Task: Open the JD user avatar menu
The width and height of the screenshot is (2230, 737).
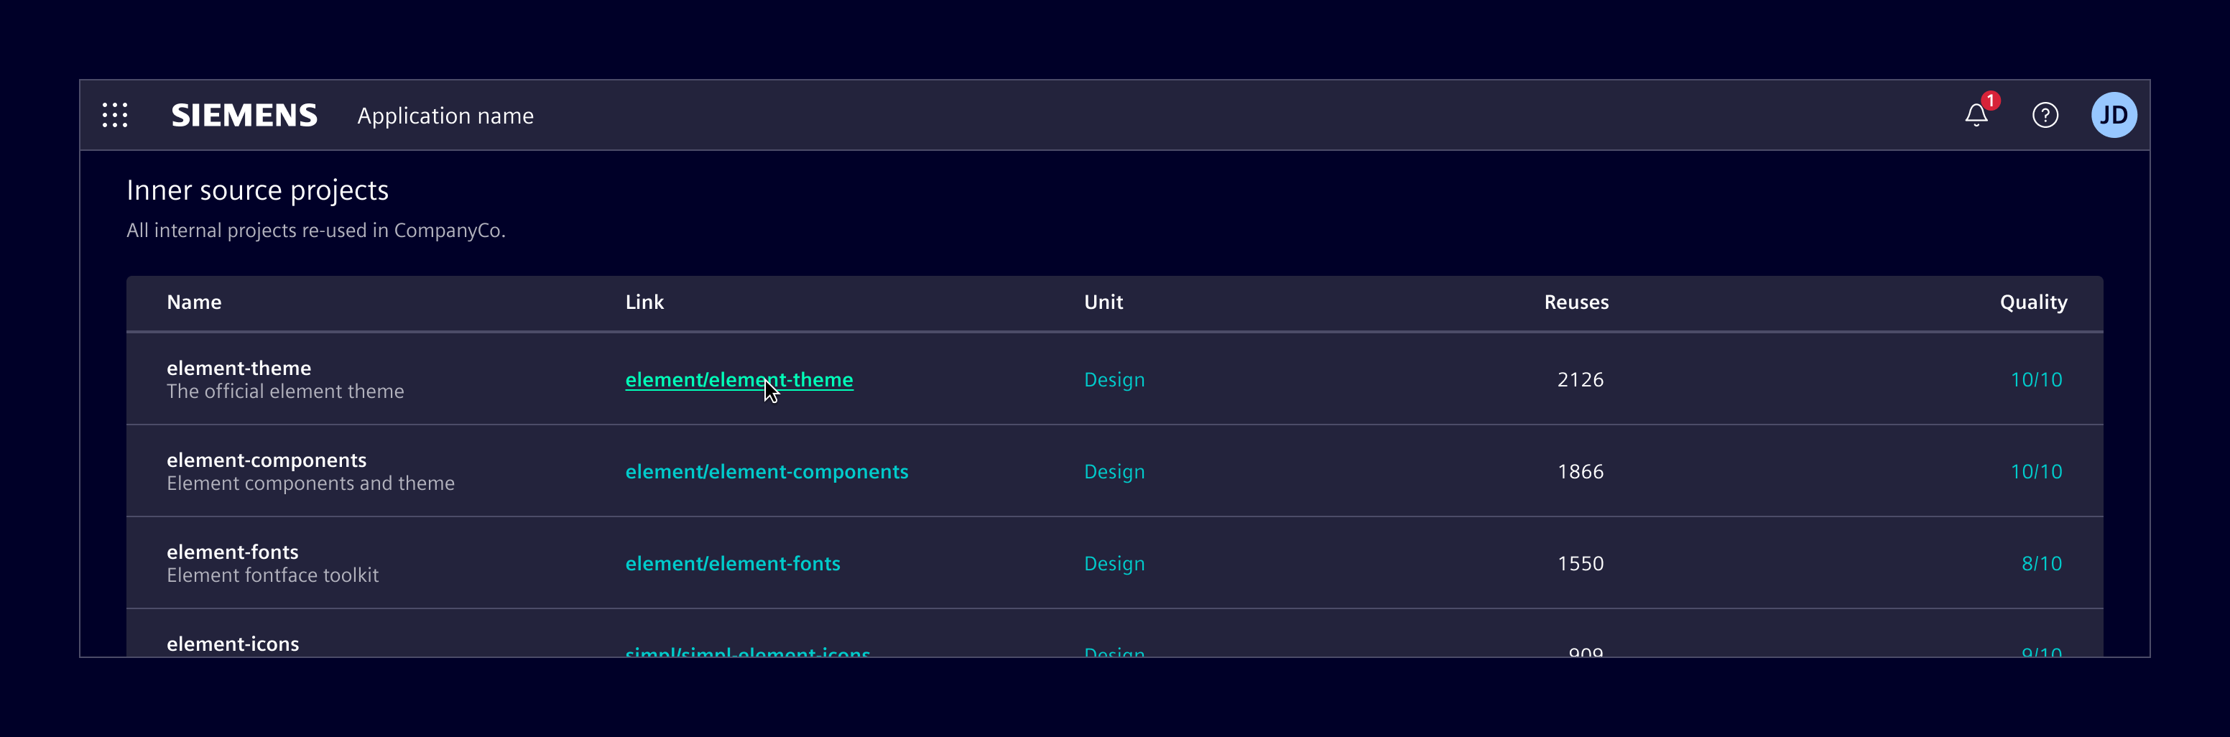Action: click(2113, 115)
